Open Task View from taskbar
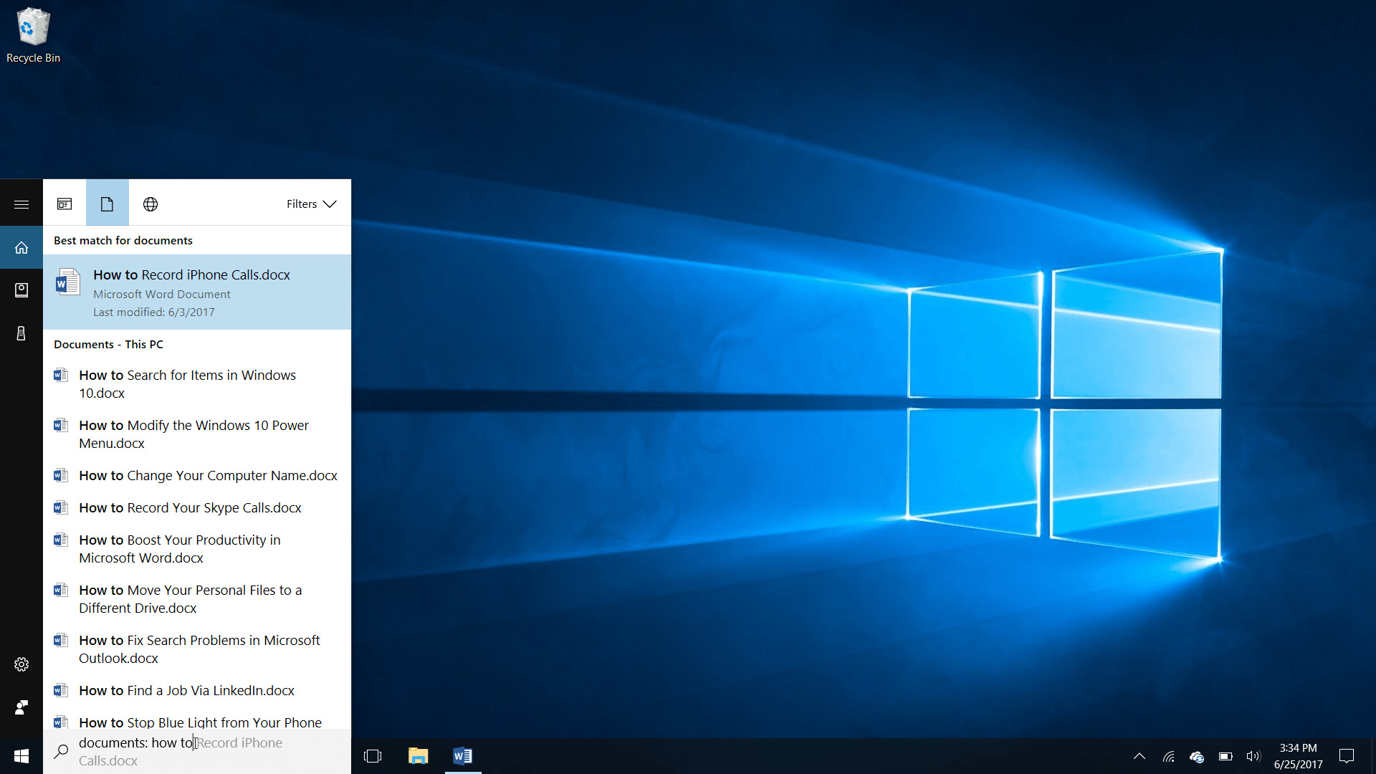 (373, 756)
